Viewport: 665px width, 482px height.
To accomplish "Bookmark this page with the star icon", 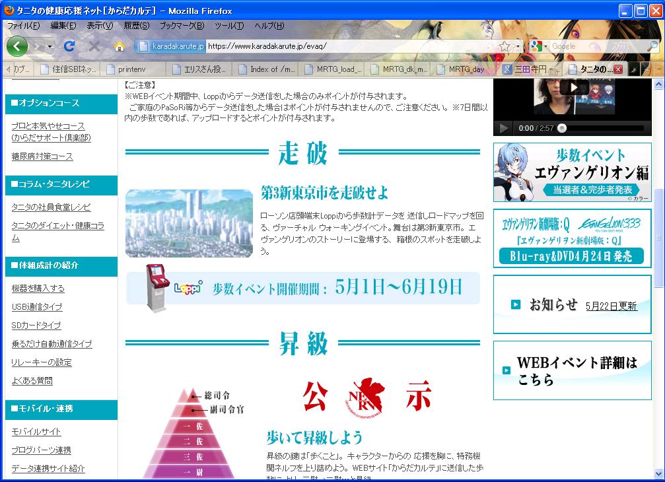I will [504, 46].
